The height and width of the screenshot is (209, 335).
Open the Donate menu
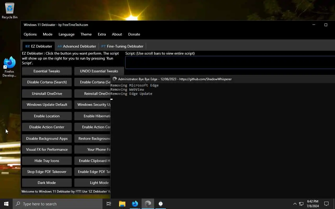tap(134, 34)
